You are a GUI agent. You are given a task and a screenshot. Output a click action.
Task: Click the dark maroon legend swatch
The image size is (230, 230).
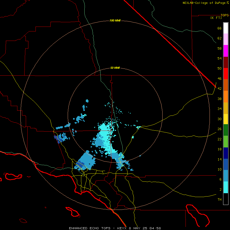(226, 62)
